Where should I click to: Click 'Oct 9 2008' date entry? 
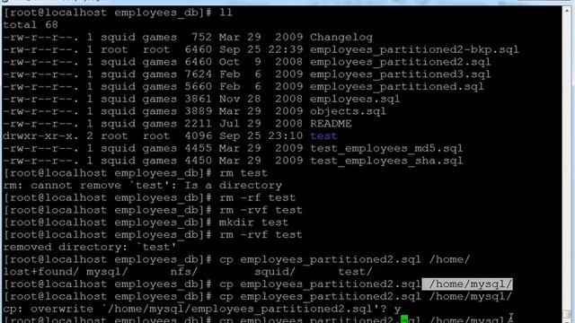coord(261,62)
